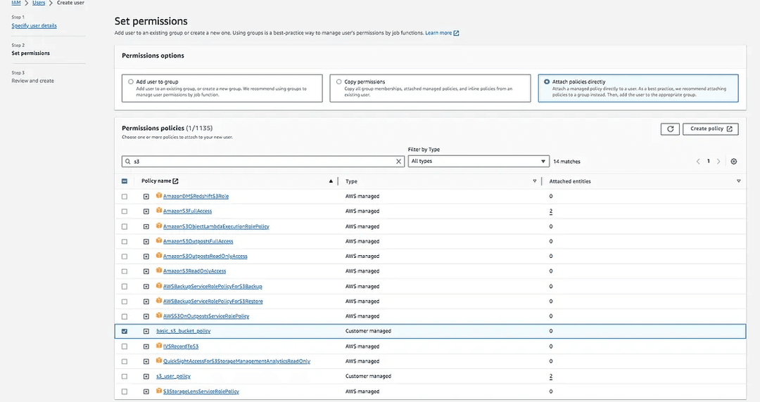Check the IVSRecordToS3 policy checkbox
Screen dimensions: 760x402
tap(125, 346)
